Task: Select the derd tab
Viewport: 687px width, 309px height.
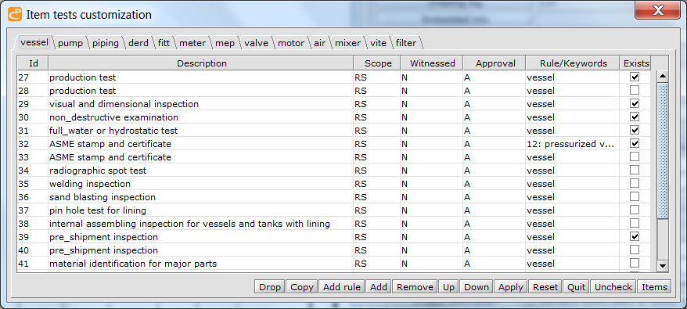Action: point(138,43)
